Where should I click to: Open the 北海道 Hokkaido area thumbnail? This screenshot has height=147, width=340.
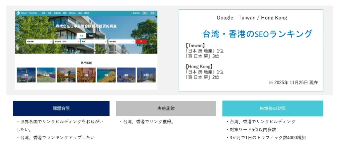pos(46,75)
